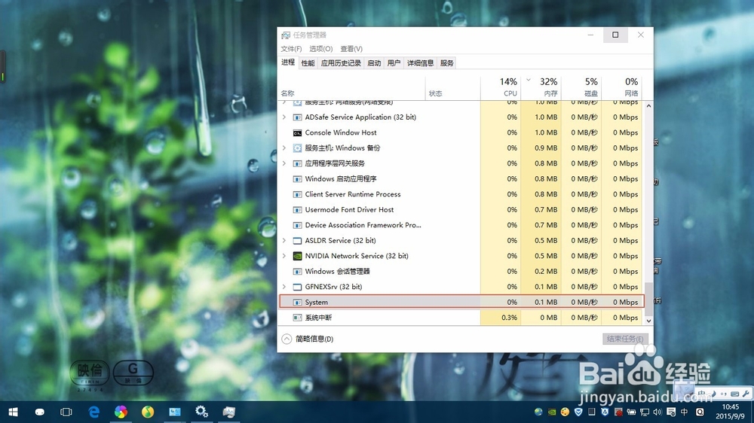Switch to the 应用历史记录 tab
Screen dimensions: 754x423
(341, 63)
